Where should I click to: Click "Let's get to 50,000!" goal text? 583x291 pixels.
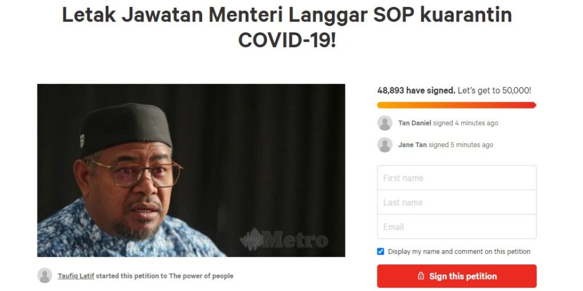(495, 90)
